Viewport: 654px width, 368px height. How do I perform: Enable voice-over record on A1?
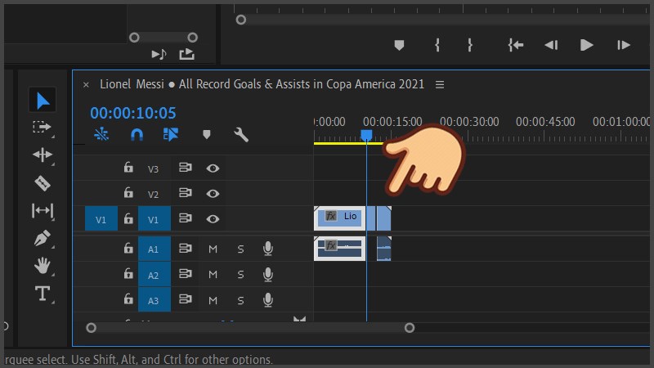[x=268, y=249]
